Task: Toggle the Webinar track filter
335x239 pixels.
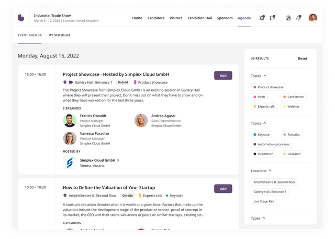Action: [x=292, y=106]
